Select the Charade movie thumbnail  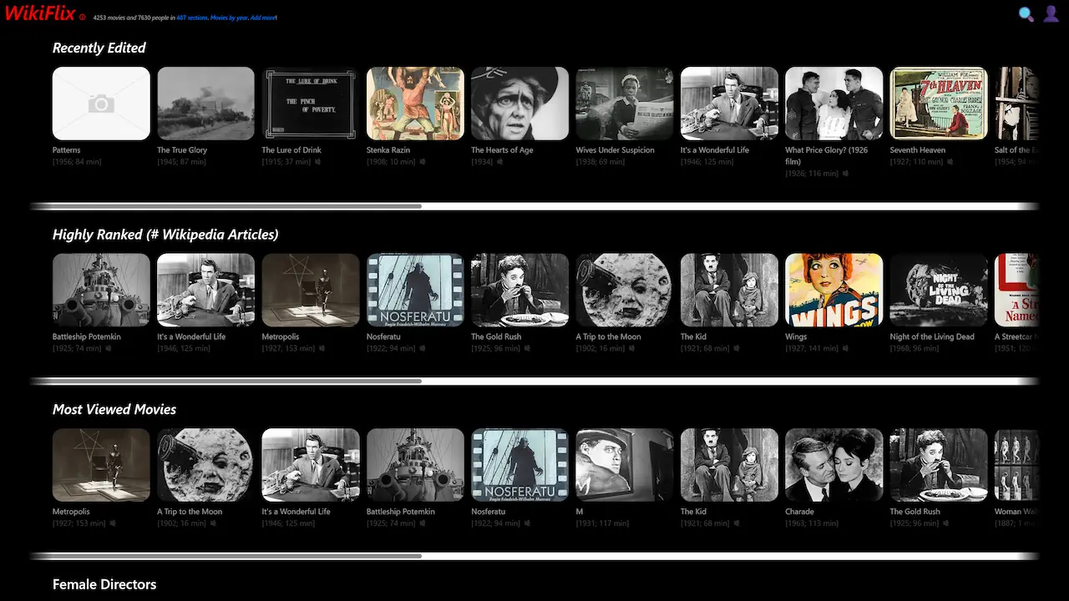(x=833, y=464)
